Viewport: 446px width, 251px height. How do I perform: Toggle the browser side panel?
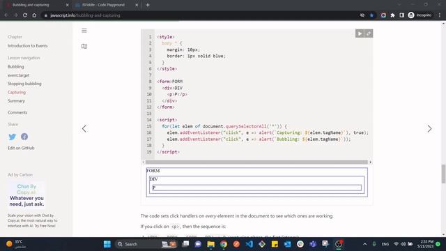click(x=401, y=15)
